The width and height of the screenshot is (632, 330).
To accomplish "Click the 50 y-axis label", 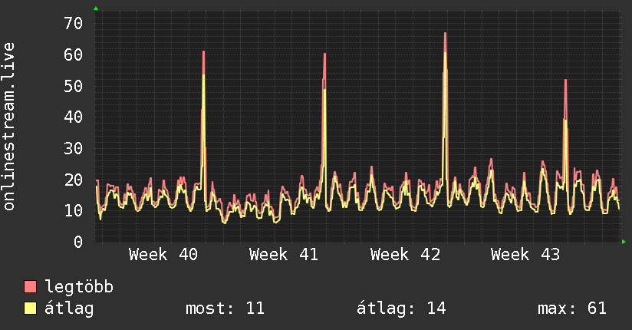I will 74,86.
